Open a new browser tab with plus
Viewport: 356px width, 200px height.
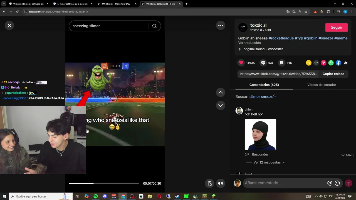(x=186, y=4)
